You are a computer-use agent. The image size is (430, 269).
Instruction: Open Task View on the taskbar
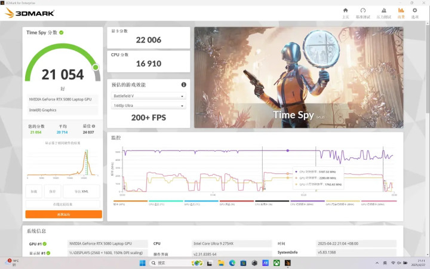[210, 263]
